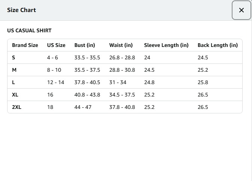Select the US Size column header
252x181 pixels.
pyautogui.click(x=56, y=45)
